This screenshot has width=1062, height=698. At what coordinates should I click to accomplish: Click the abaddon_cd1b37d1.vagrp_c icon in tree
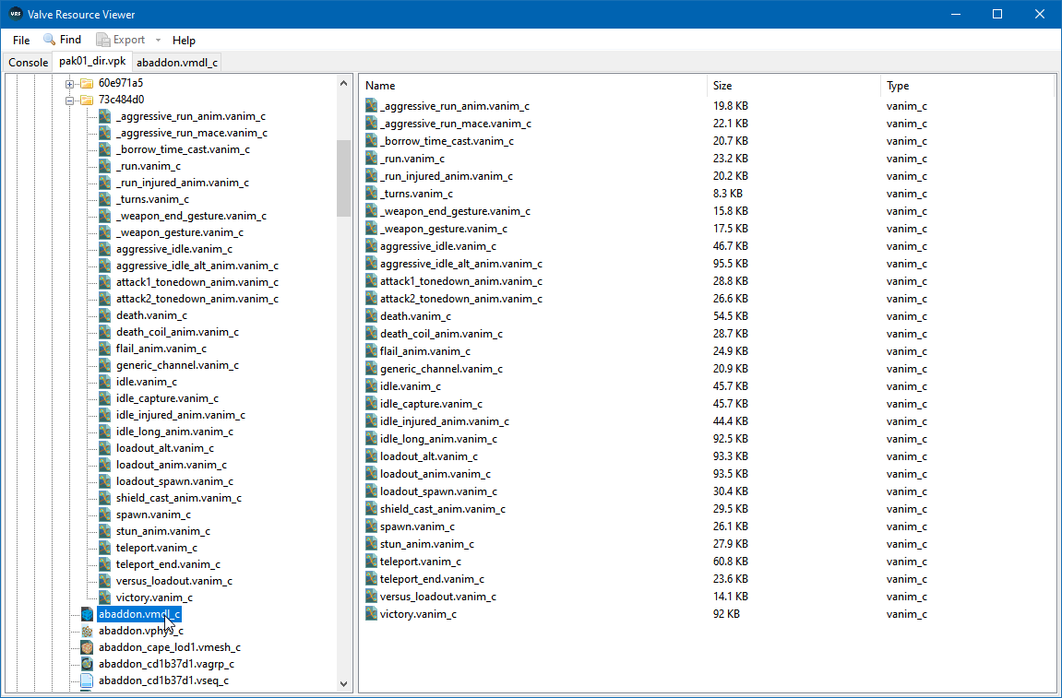[x=88, y=664]
